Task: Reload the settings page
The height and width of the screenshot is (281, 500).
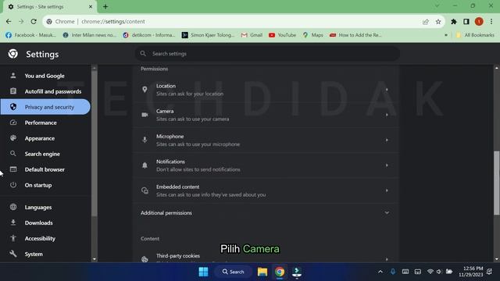Action: coord(34,22)
